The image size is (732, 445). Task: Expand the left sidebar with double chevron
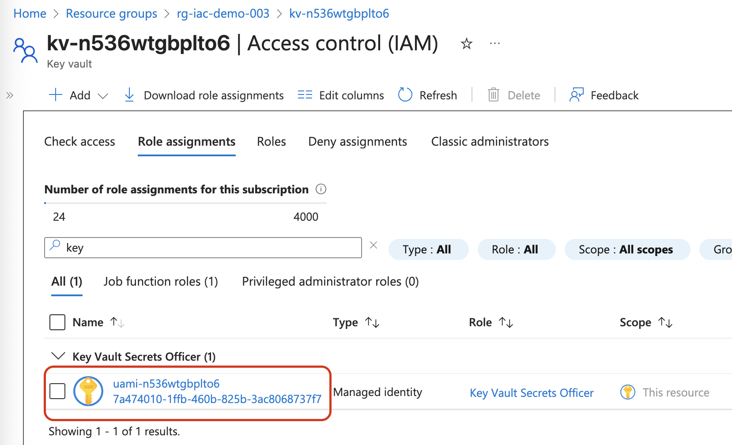[x=10, y=95]
